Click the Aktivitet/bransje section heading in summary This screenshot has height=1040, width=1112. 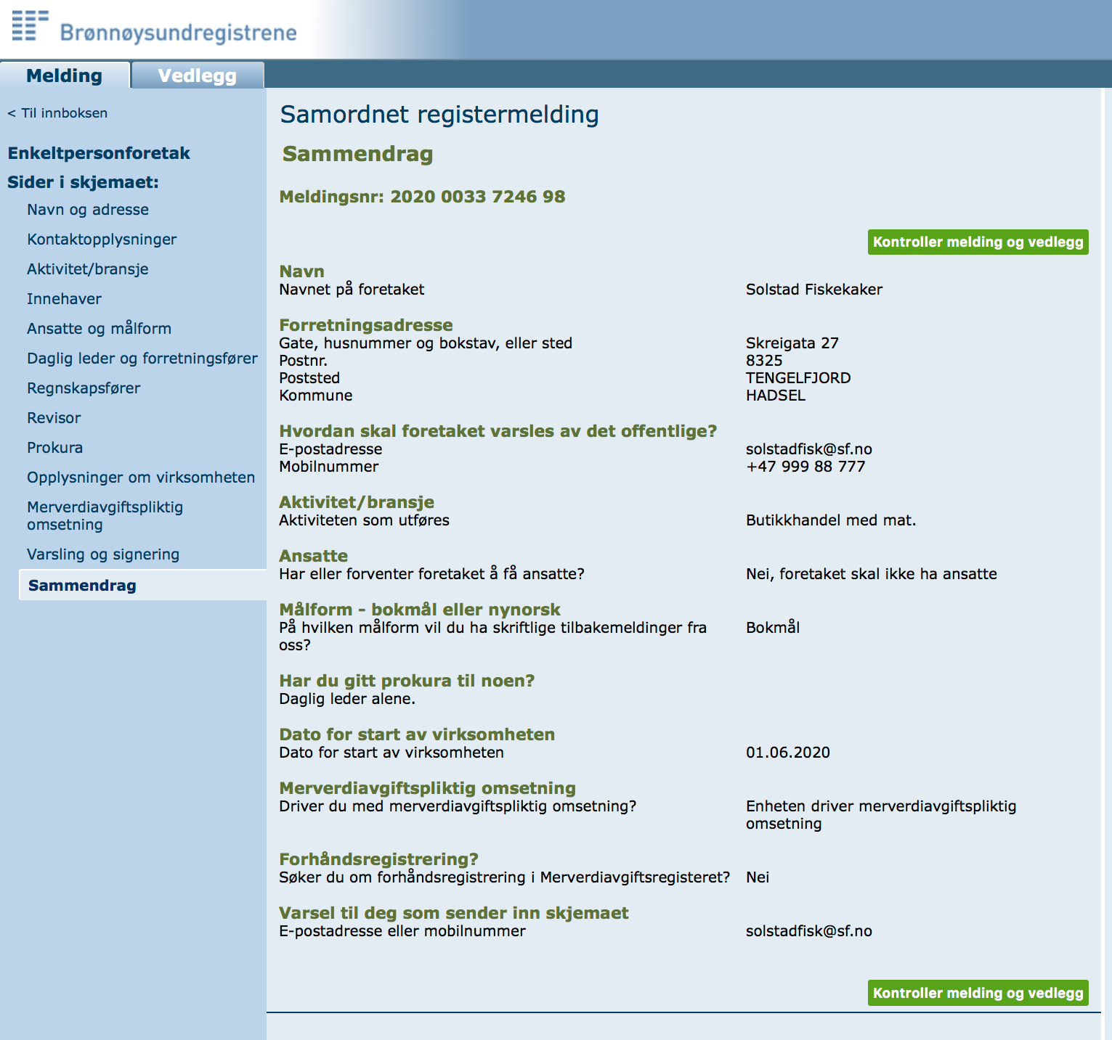pos(357,502)
